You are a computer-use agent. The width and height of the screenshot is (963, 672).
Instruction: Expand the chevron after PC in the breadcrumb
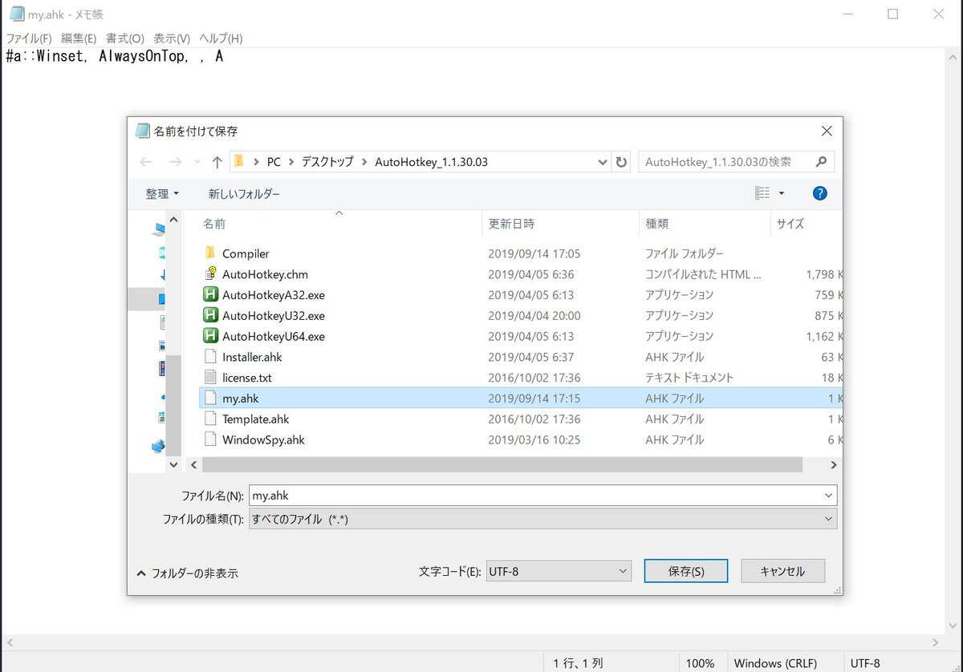tap(291, 162)
